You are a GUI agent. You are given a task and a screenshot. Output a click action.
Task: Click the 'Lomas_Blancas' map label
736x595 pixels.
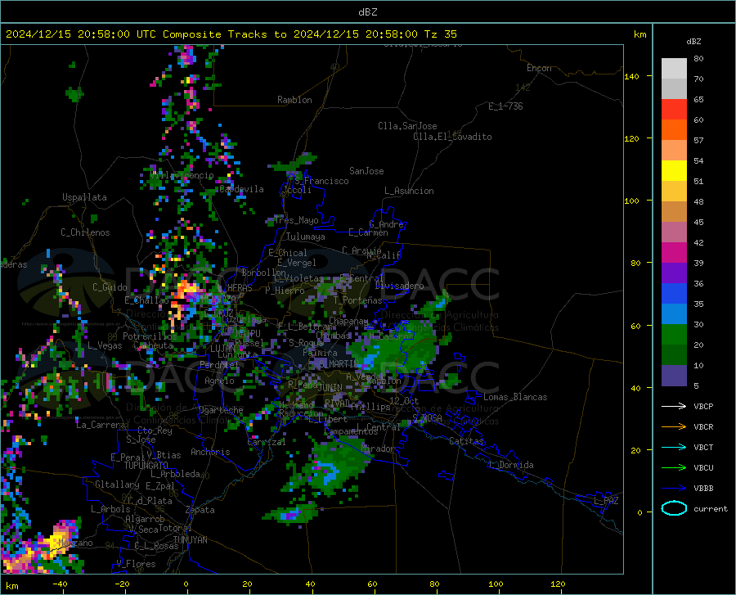tap(515, 397)
